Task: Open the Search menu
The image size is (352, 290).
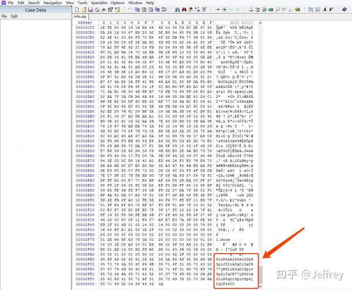Action: [33, 3]
